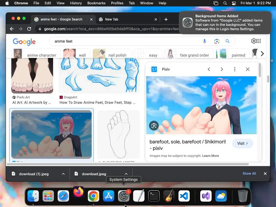
Task: Start voice search with microphone icon
Action: point(204,41)
